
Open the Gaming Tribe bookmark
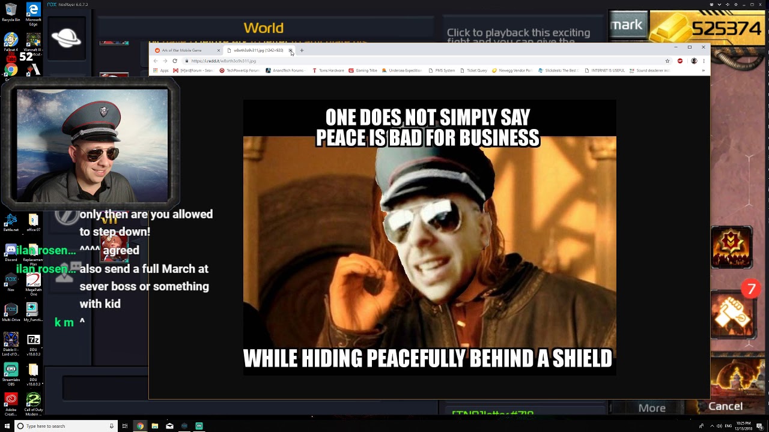click(363, 70)
